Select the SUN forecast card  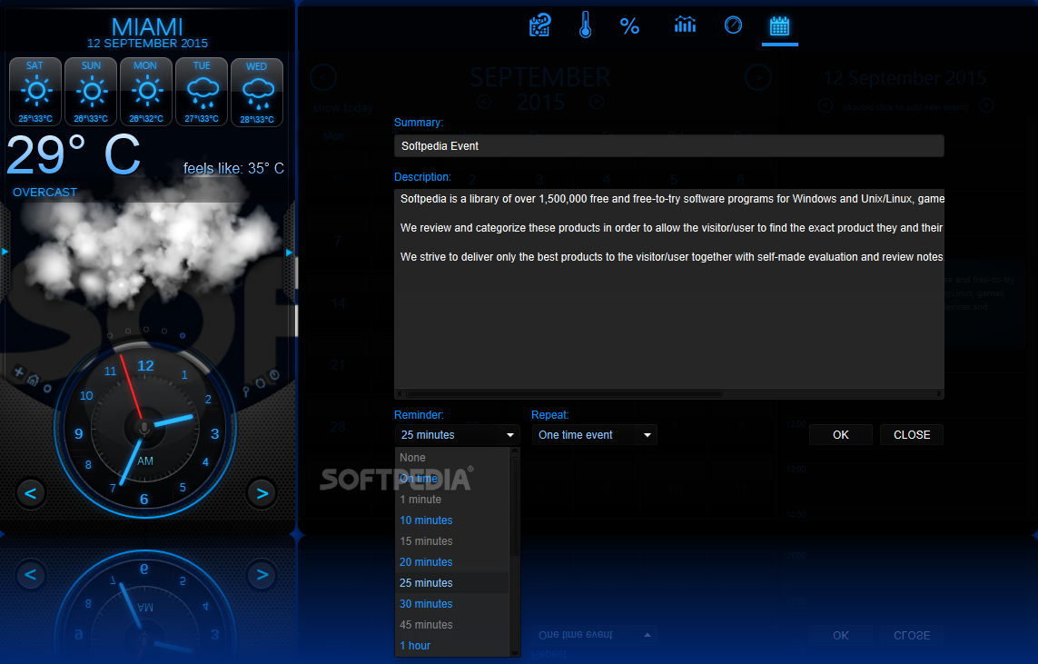tap(91, 92)
